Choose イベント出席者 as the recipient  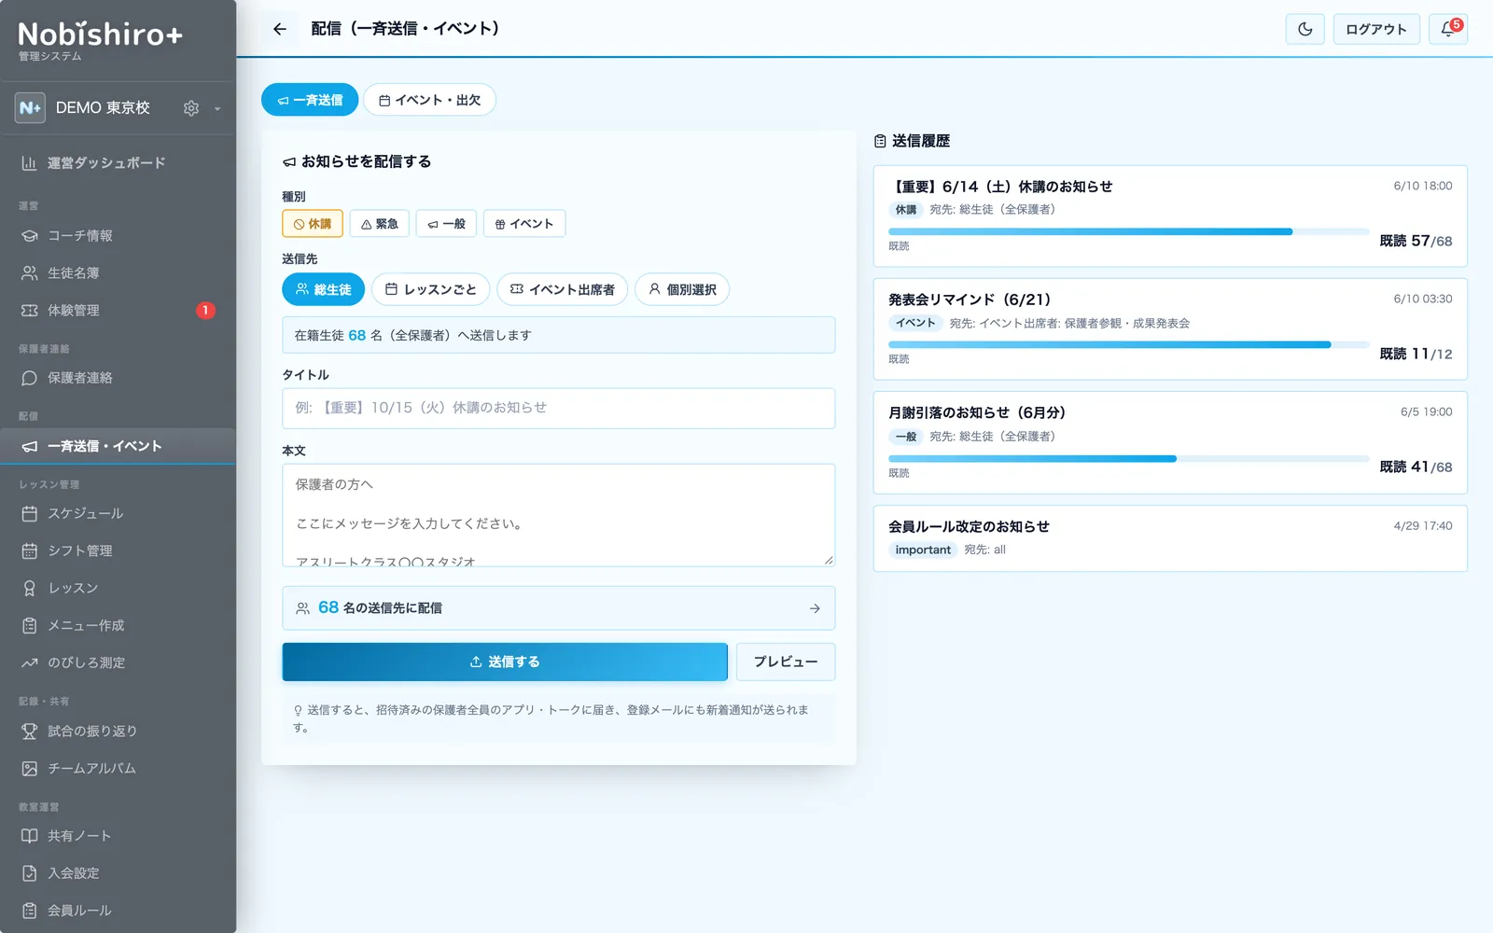pos(563,289)
